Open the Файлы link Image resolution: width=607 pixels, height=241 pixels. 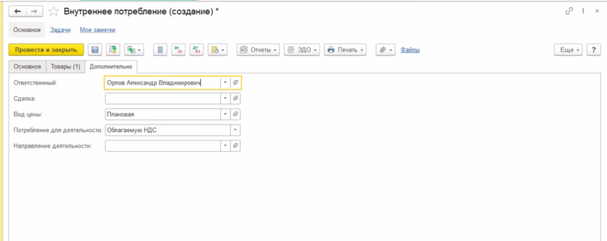[x=410, y=50]
